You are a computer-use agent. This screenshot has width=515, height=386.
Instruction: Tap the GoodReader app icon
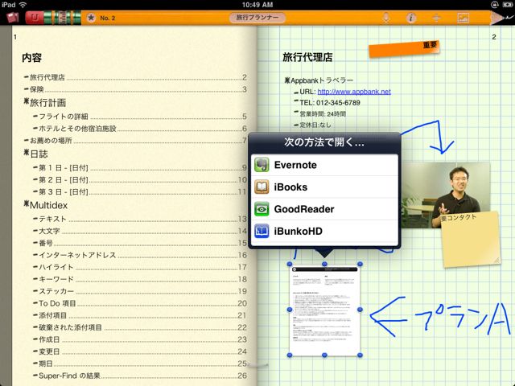[x=262, y=209]
